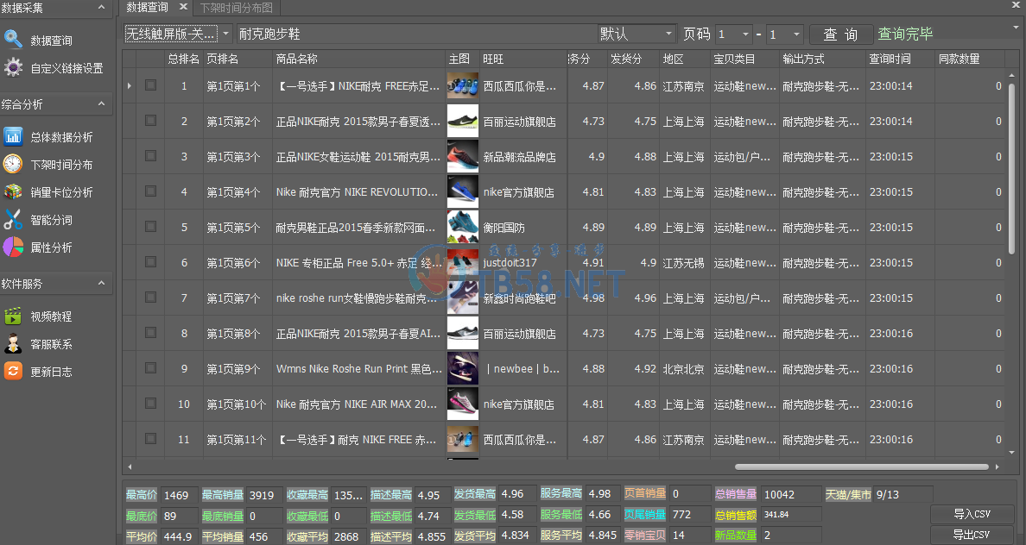
Task: Select name cell Wmns Nike Roshe Run Print
Action: [358, 368]
